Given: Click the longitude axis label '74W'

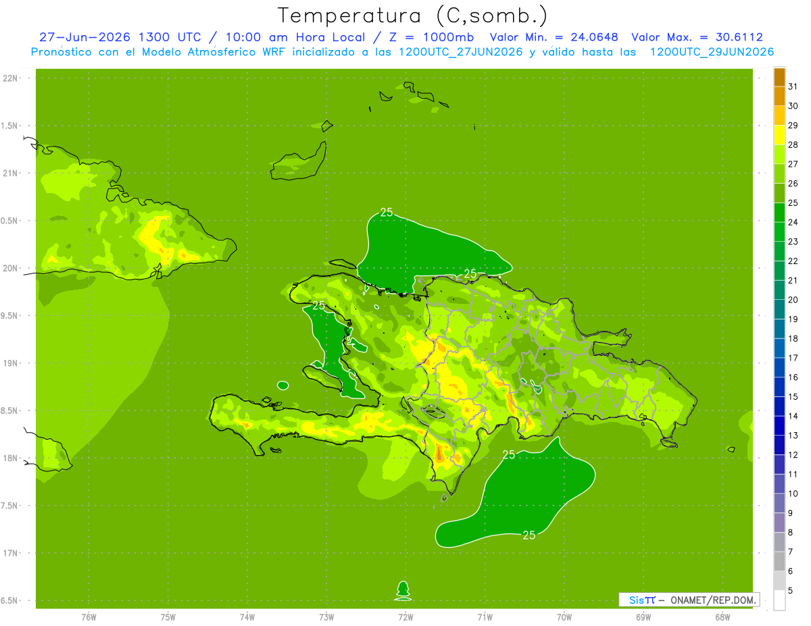Looking at the screenshot, I should 247,617.
